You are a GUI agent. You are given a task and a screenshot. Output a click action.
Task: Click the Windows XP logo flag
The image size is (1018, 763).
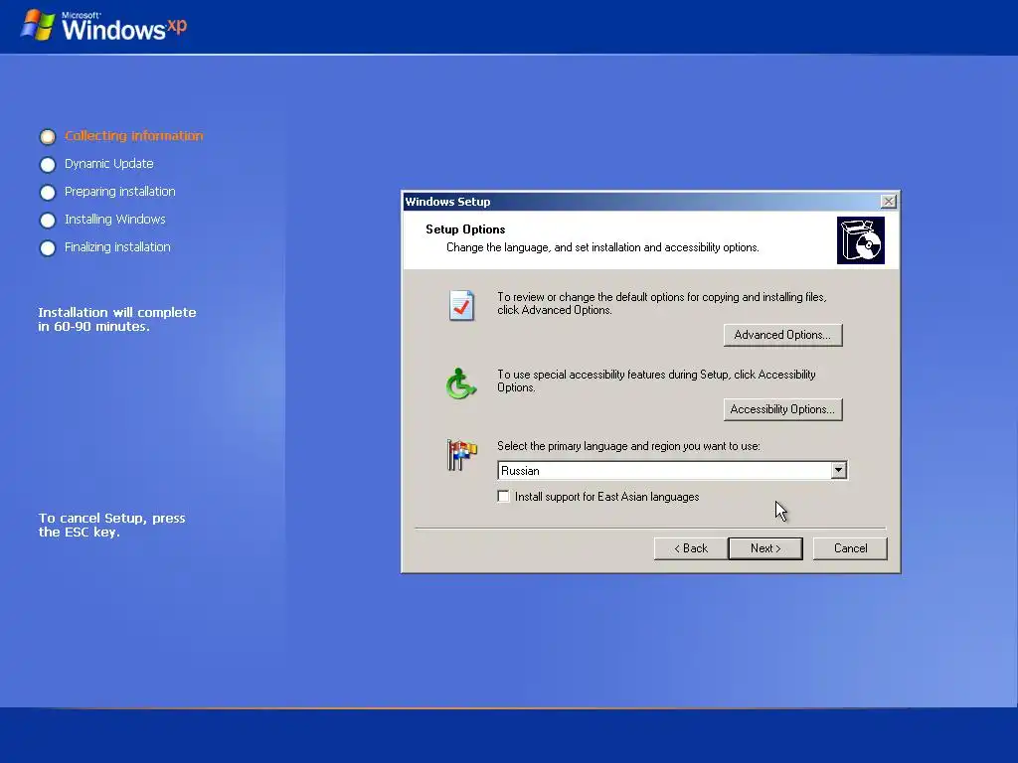pos(38,25)
